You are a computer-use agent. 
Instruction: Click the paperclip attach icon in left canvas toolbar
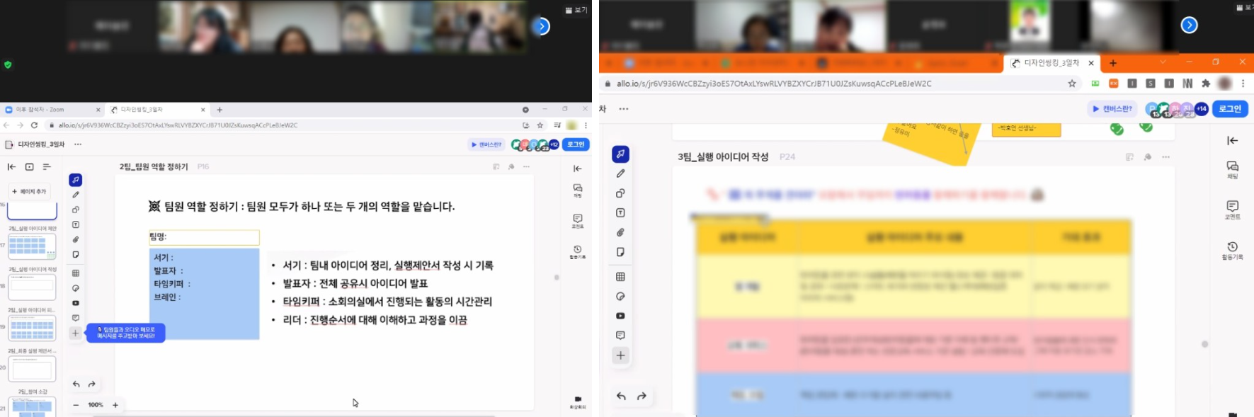point(76,239)
